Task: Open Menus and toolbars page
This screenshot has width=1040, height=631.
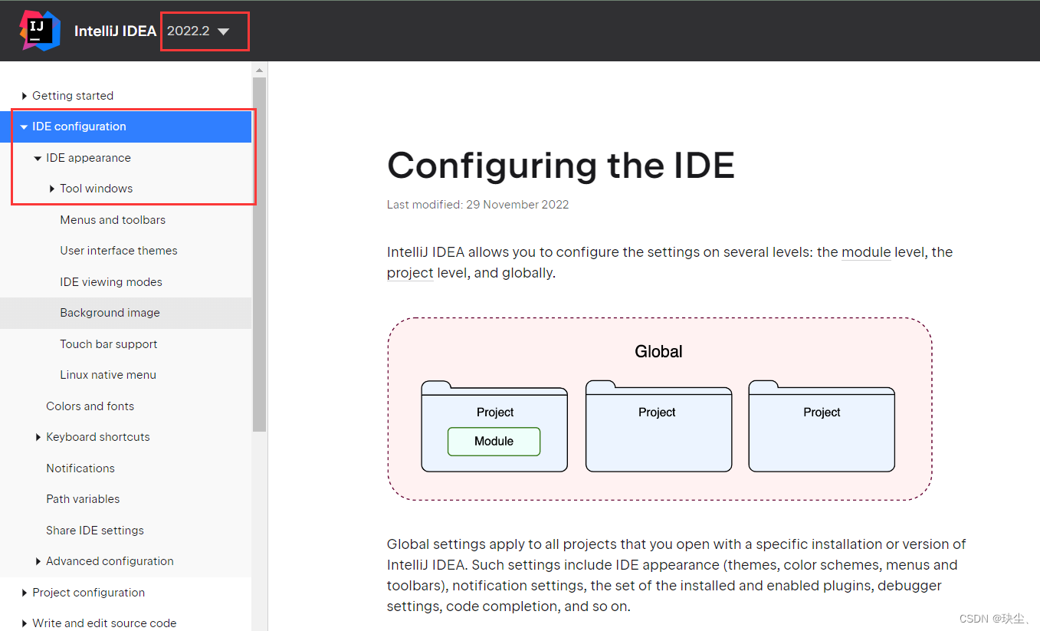Action: tap(113, 220)
